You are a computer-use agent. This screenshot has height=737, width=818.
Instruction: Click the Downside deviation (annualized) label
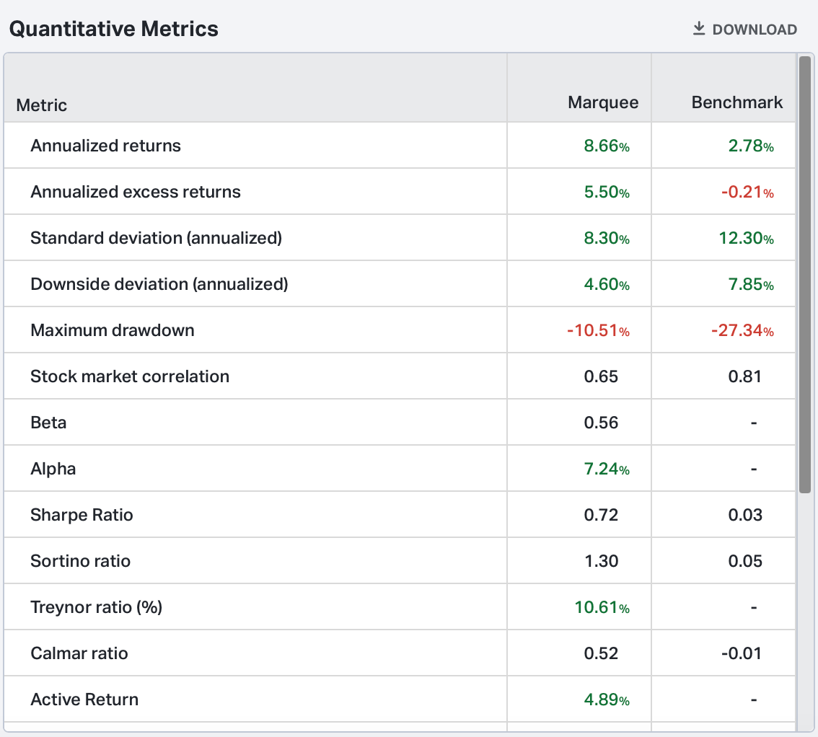pos(159,284)
